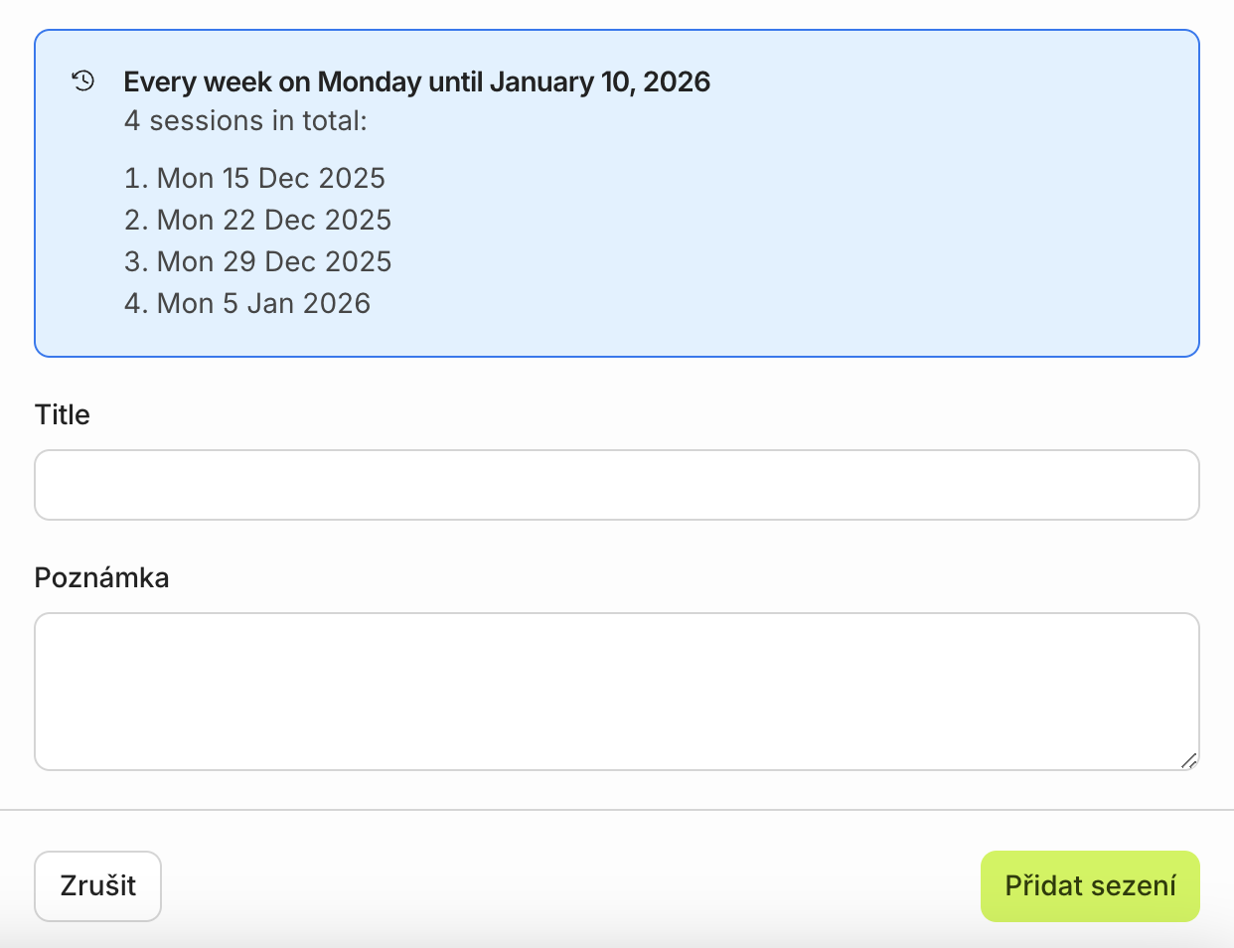Click the Title field label
The image size is (1234, 948).
click(63, 415)
